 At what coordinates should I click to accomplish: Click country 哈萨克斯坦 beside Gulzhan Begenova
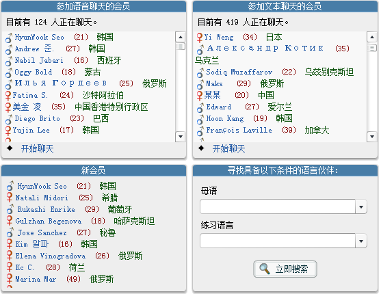point(134,221)
